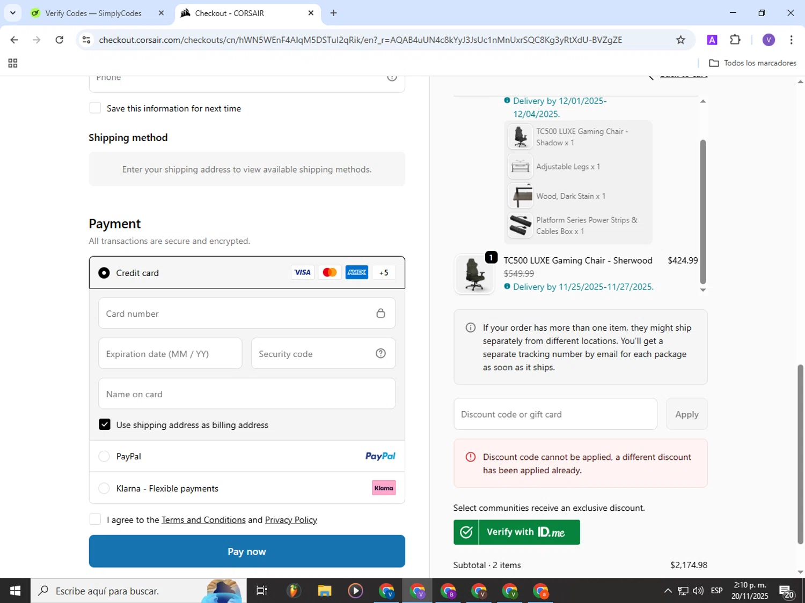Open the volume control in tray
Screen dimensions: 805x603
coord(698,591)
